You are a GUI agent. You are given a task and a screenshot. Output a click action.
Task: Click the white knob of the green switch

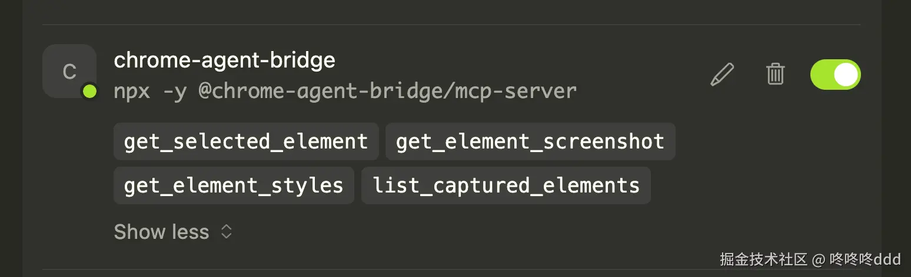[x=846, y=75]
